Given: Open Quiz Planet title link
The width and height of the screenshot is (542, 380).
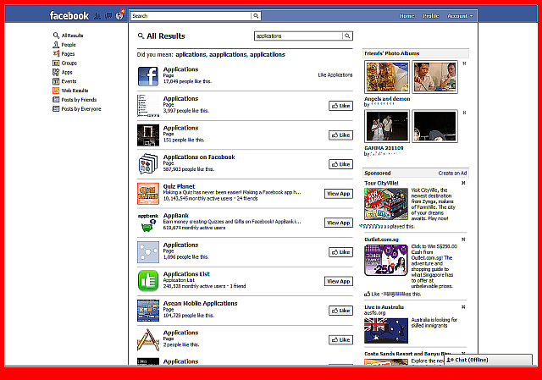Looking at the screenshot, I should pyautogui.click(x=179, y=186).
